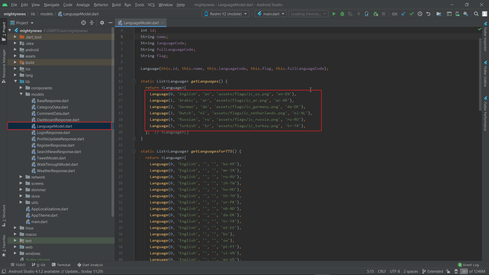The height and width of the screenshot is (275, 489).
Task: Open the Tools menu
Action: coord(139,5)
